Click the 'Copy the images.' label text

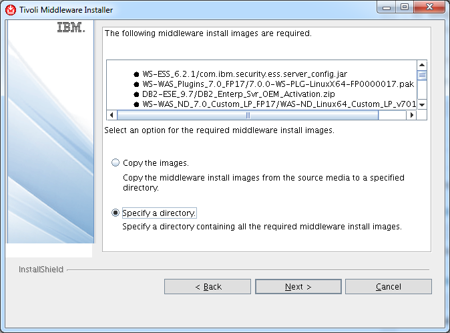coord(156,163)
